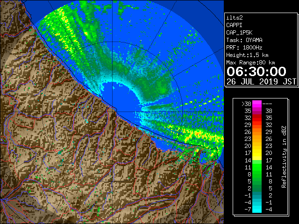This screenshot has width=299, height=224.
Task: Click the yellow legend swatch beside the 17 label
Action: pyautogui.click(x=257, y=153)
